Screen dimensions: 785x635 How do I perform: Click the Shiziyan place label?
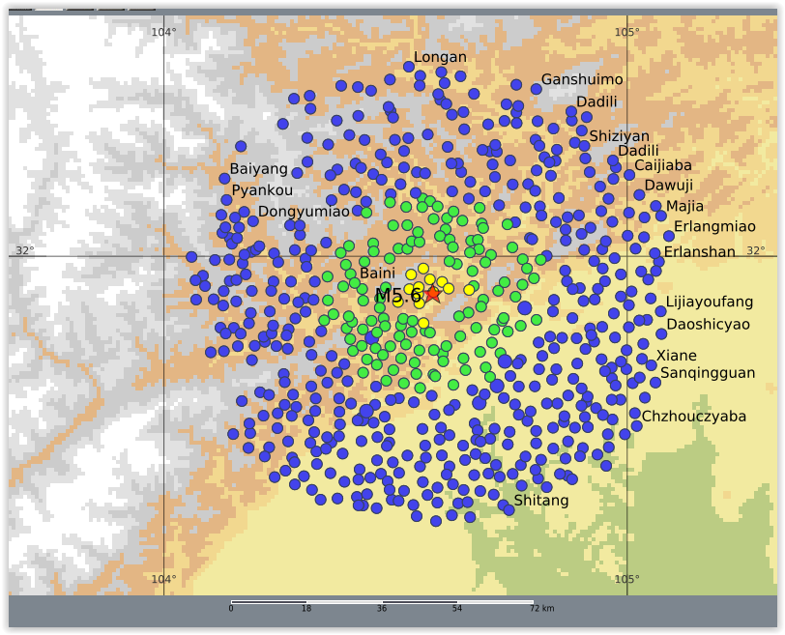(619, 136)
